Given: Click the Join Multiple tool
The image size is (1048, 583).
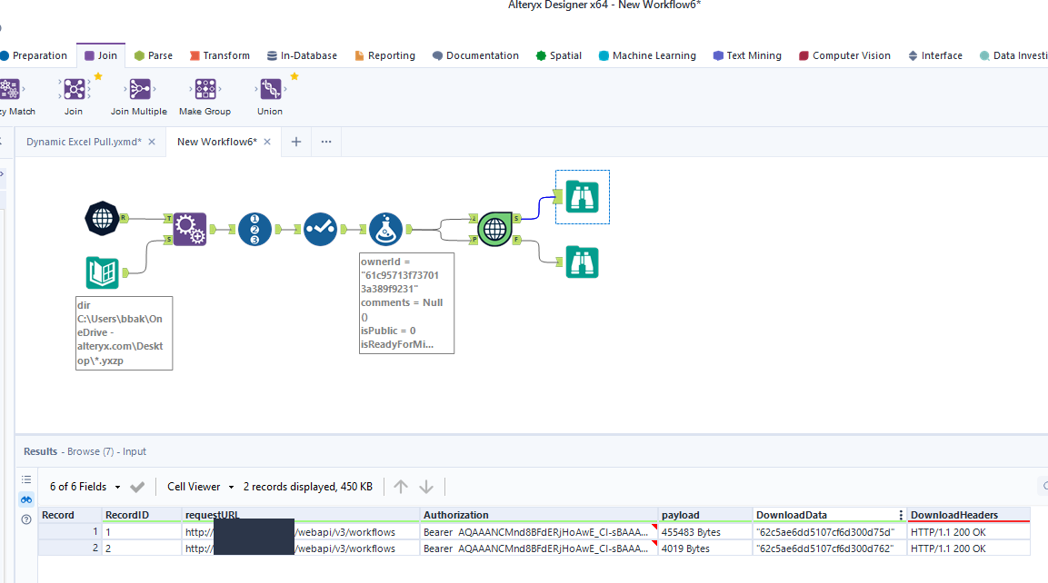Looking at the screenshot, I should click(138, 88).
